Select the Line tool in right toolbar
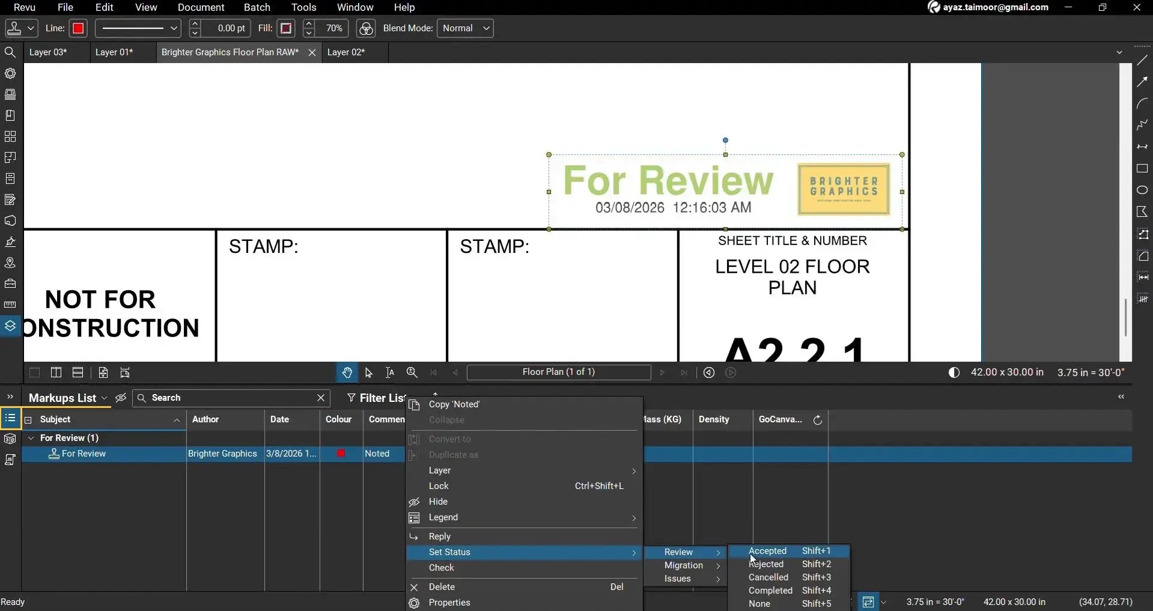This screenshot has width=1153, height=611. tap(1142, 61)
